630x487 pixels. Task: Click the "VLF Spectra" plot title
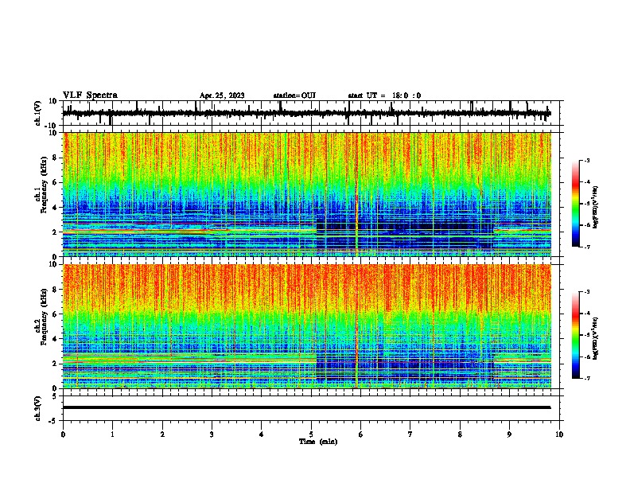click(90, 95)
